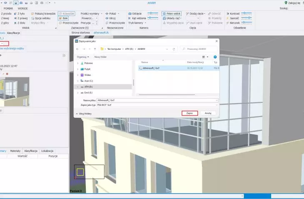Open the POMIAR ribbon tab

click(8, 8)
